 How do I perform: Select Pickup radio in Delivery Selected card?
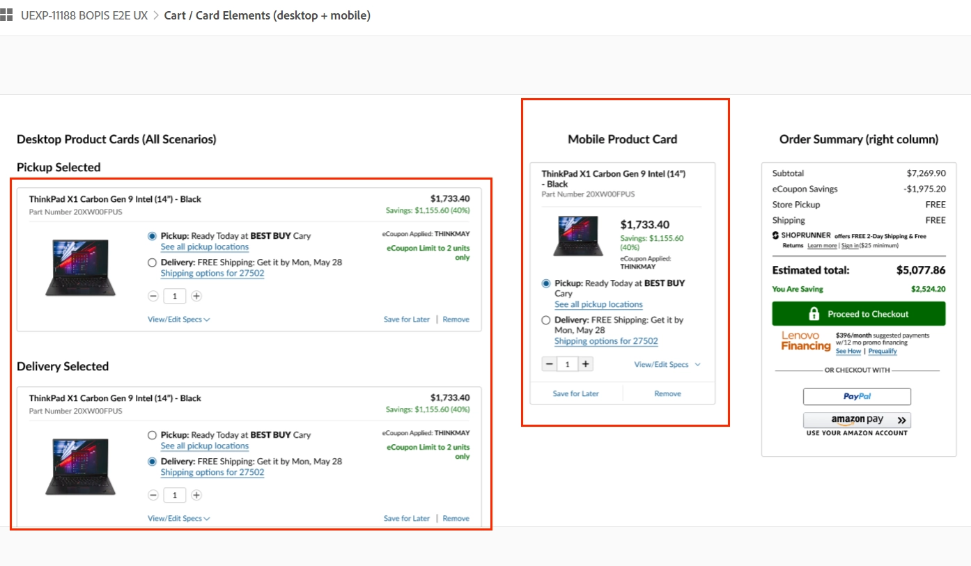[153, 435]
